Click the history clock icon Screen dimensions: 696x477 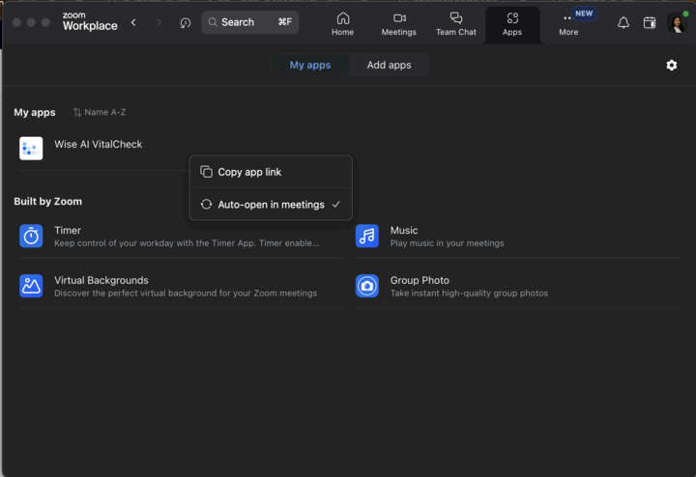pos(185,22)
